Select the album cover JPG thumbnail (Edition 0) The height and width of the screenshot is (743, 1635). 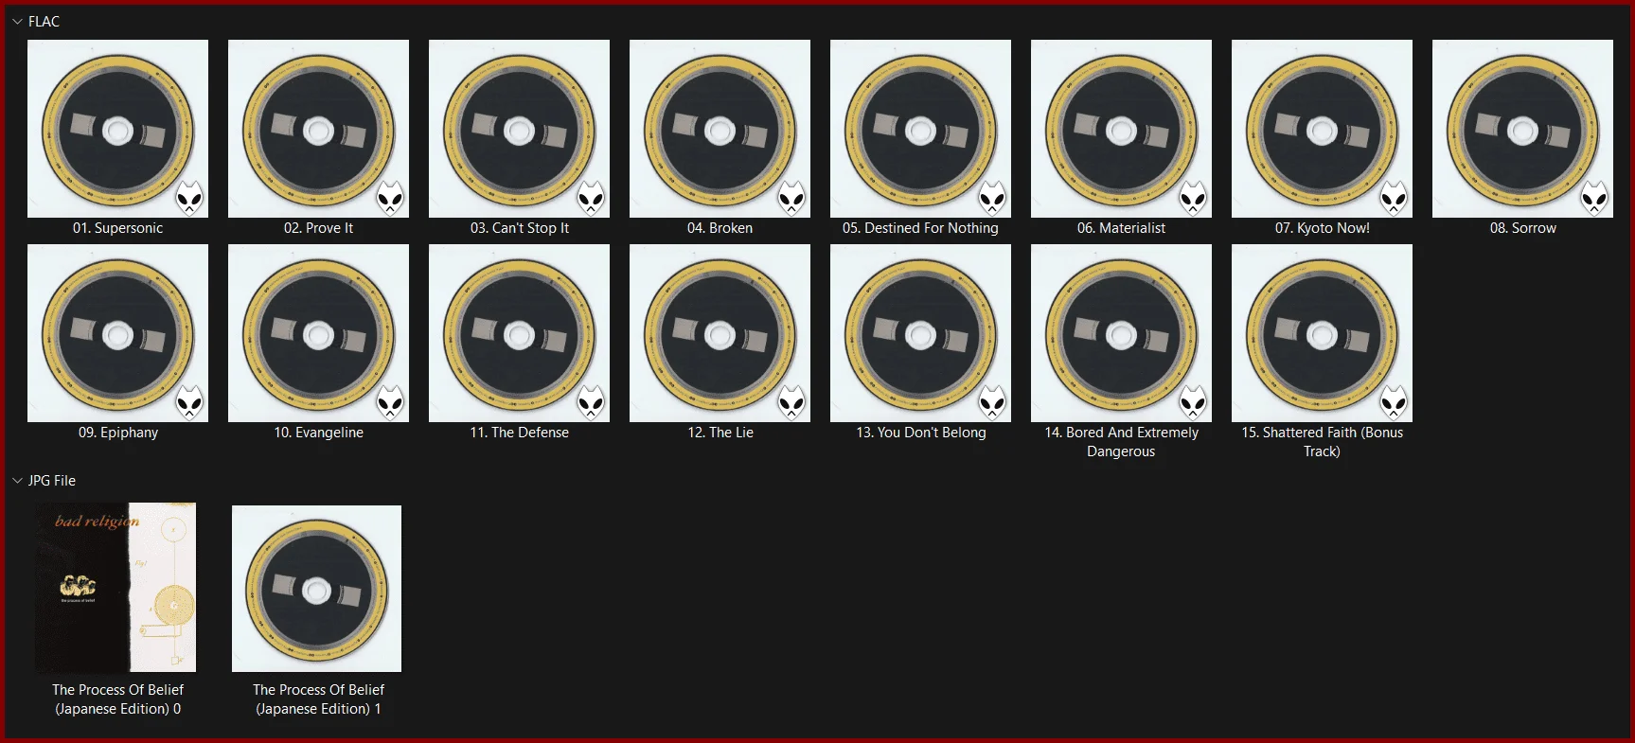tap(116, 587)
